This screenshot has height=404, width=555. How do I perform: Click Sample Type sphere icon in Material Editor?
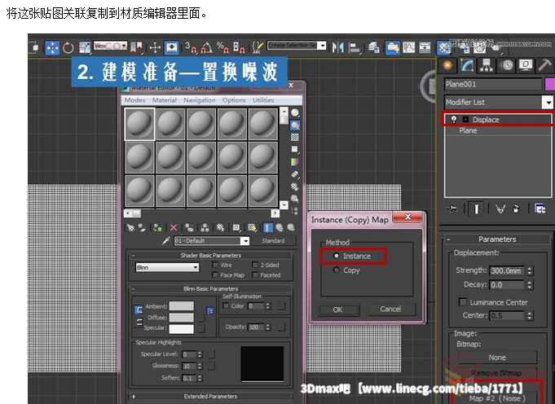pos(295,113)
